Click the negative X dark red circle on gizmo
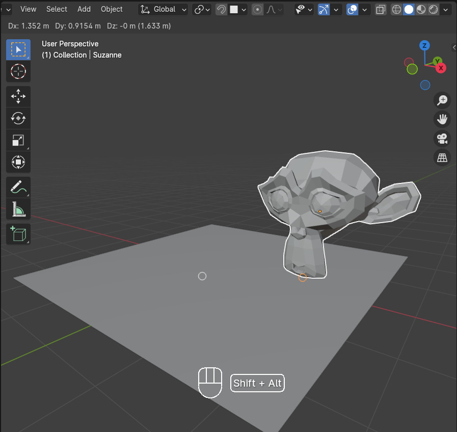The image size is (457, 432). click(409, 62)
